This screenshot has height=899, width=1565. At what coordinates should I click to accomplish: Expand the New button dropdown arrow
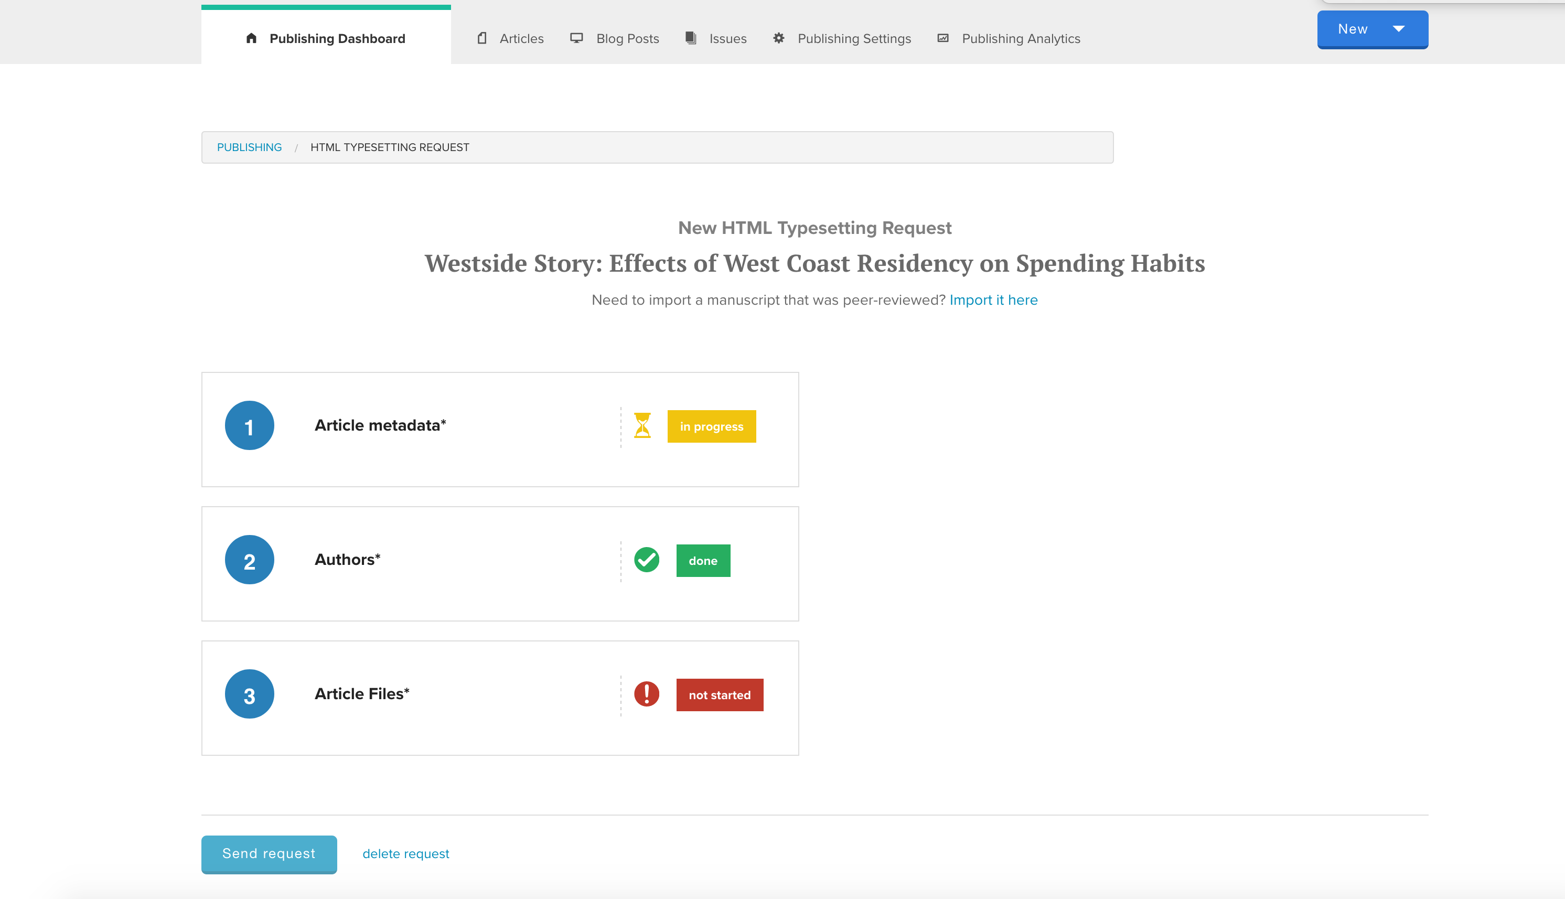coord(1399,29)
